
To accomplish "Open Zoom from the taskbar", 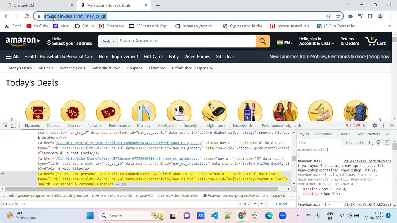I will (x=283, y=216).
